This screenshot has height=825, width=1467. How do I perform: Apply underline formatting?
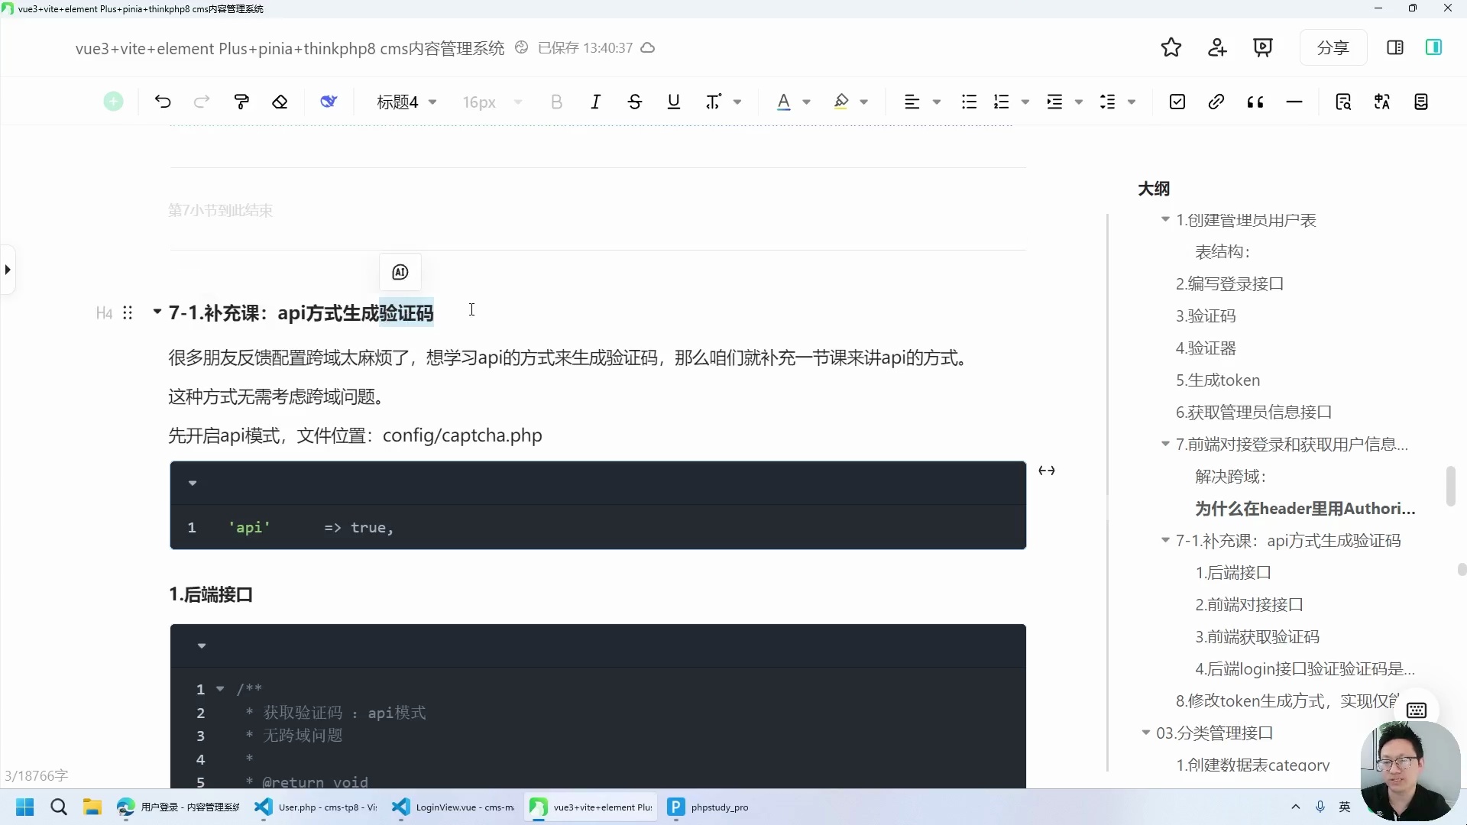(673, 102)
